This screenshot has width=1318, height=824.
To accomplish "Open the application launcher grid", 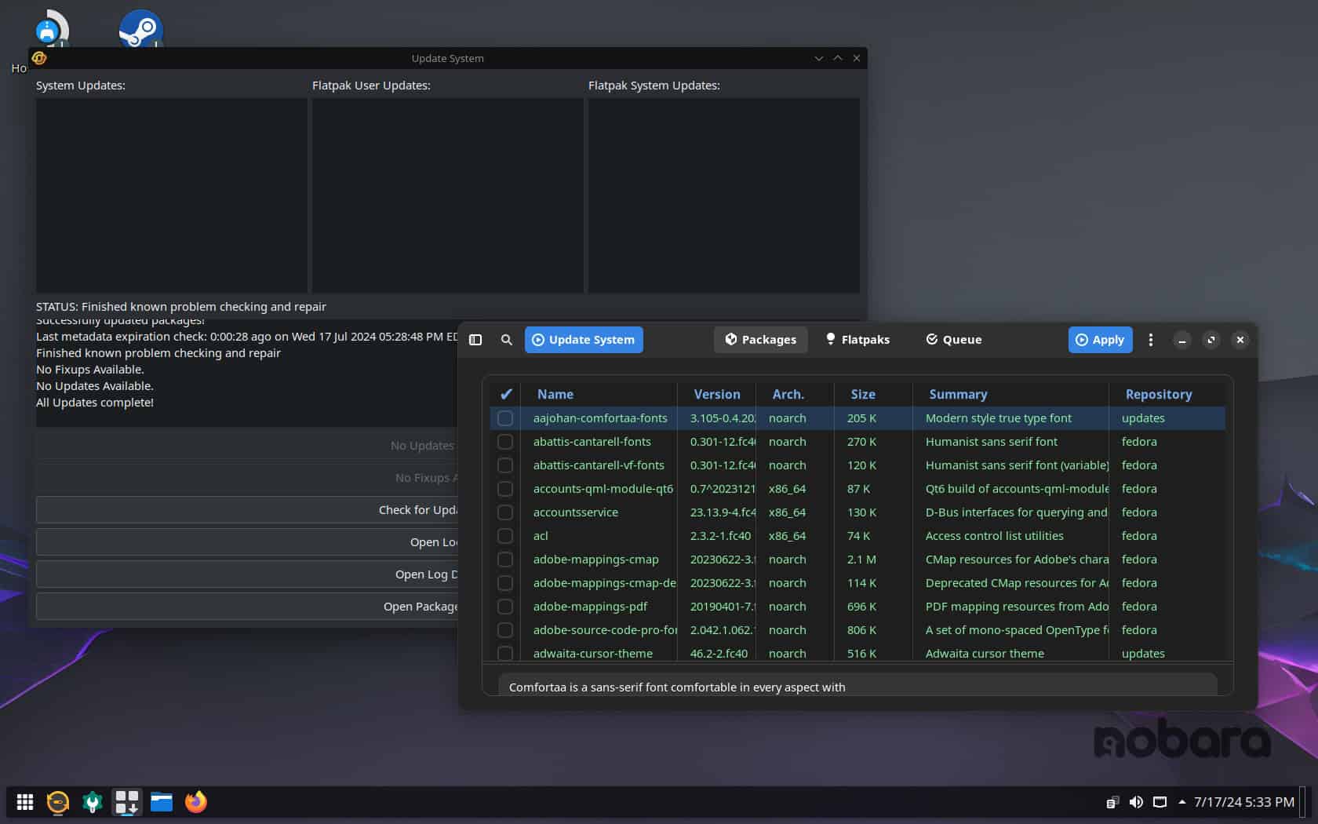I will (25, 802).
